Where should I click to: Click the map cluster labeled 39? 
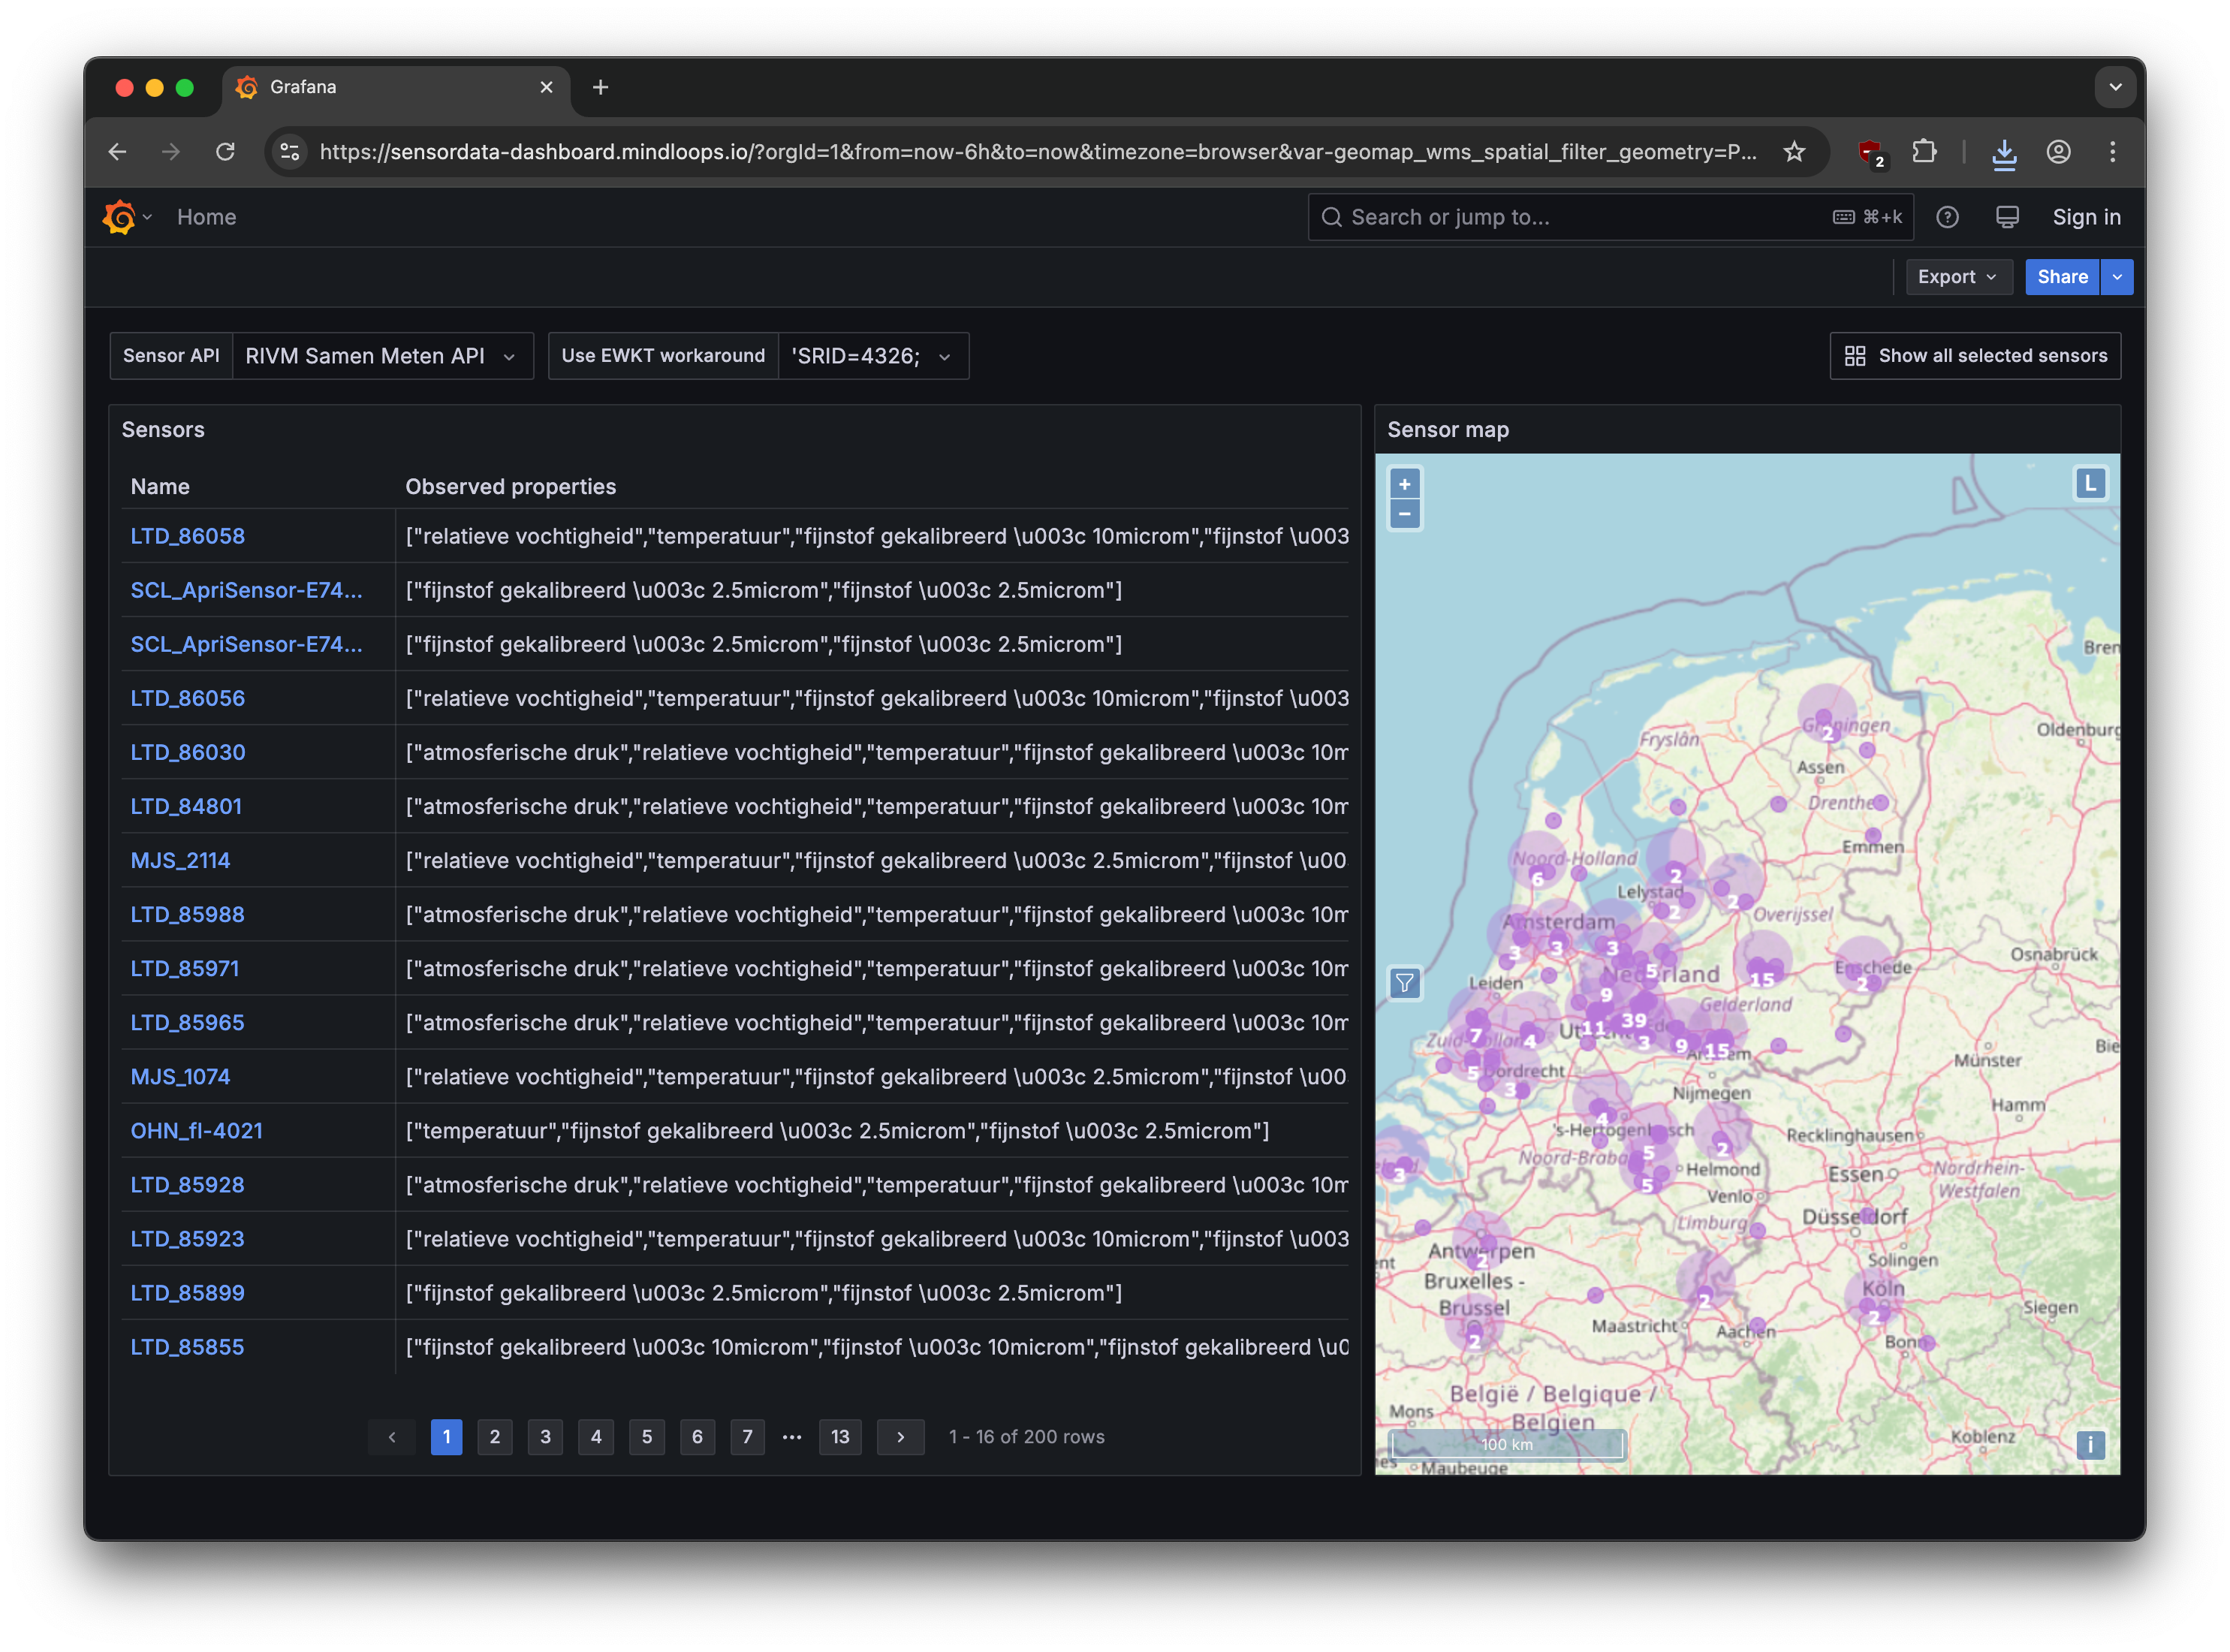1633,1019
